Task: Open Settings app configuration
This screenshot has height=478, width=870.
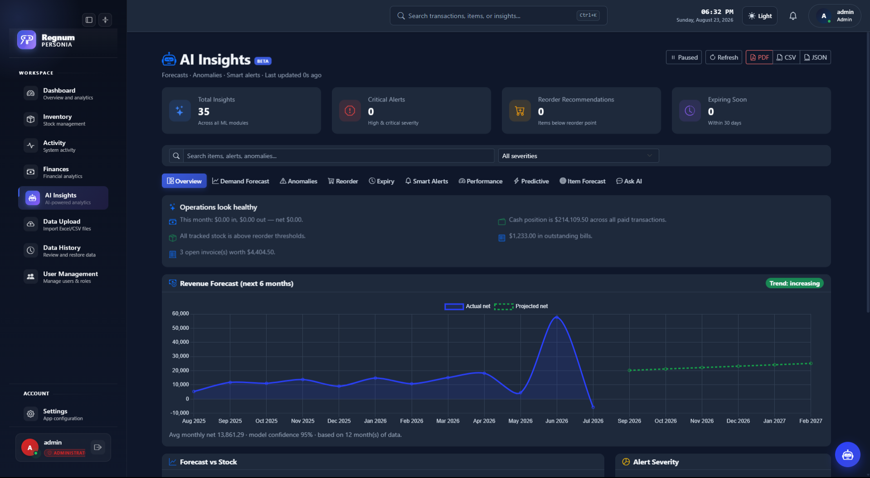Action: point(63,414)
